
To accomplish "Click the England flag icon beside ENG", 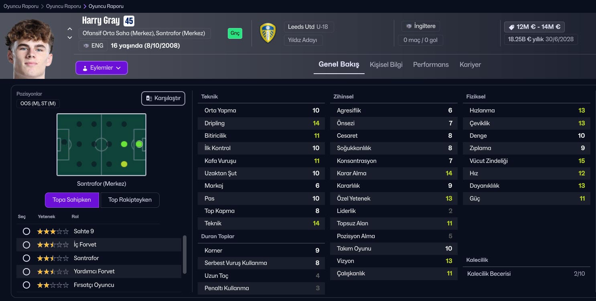I will point(86,46).
